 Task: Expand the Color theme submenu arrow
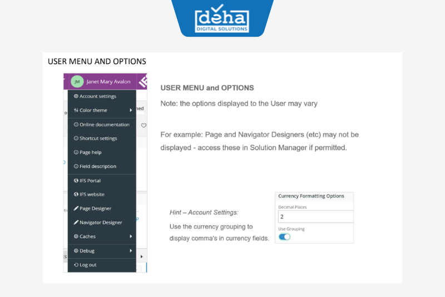pyautogui.click(x=131, y=110)
